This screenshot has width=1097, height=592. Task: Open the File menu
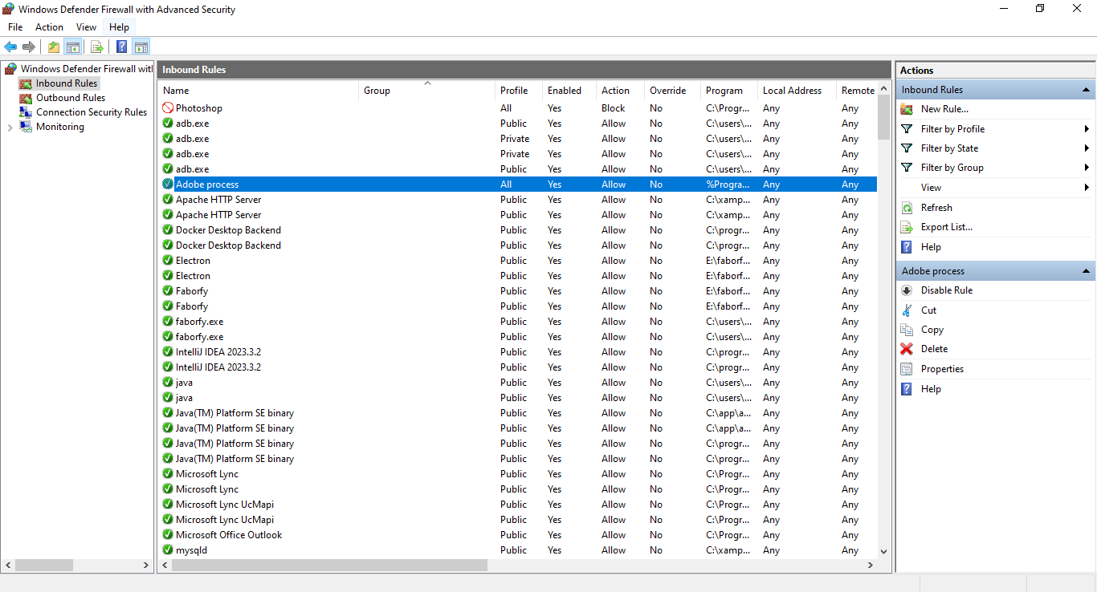coord(15,27)
